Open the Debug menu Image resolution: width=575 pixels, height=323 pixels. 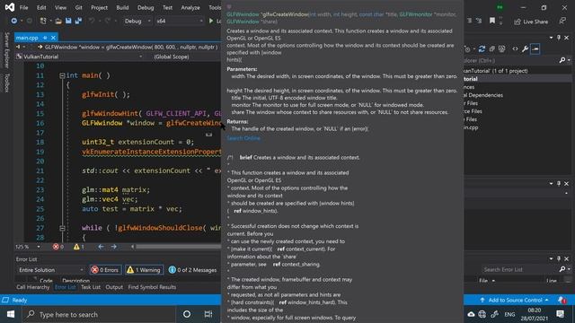pyautogui.click(x=146, y=7)
